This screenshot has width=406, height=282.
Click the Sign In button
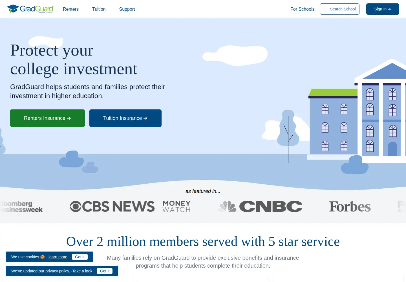(383, 9)
